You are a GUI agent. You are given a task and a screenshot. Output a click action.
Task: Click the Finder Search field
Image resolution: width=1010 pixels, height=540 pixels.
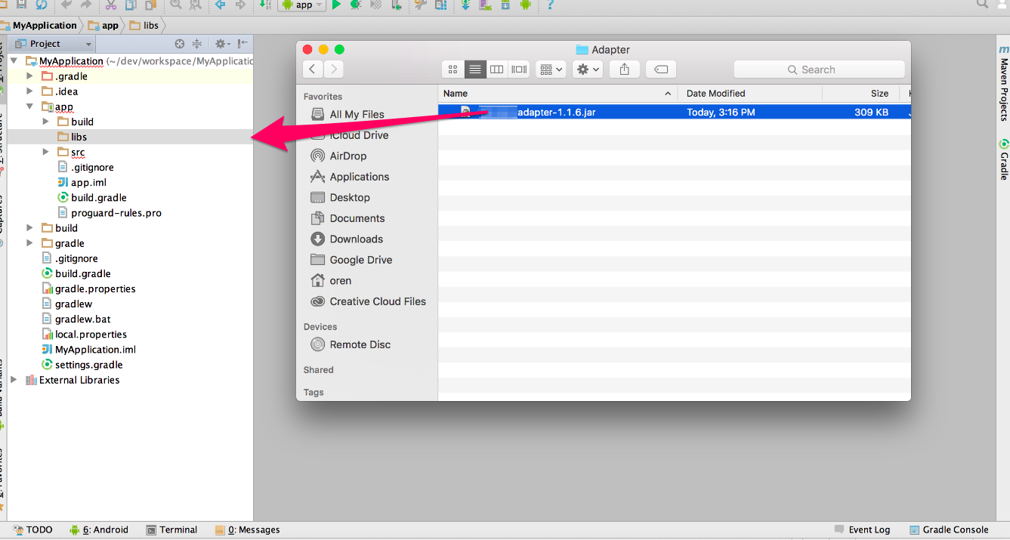point(818,69)
